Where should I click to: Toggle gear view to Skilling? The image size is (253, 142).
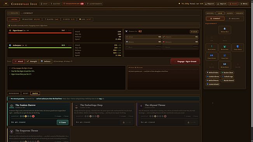[234, 19]
